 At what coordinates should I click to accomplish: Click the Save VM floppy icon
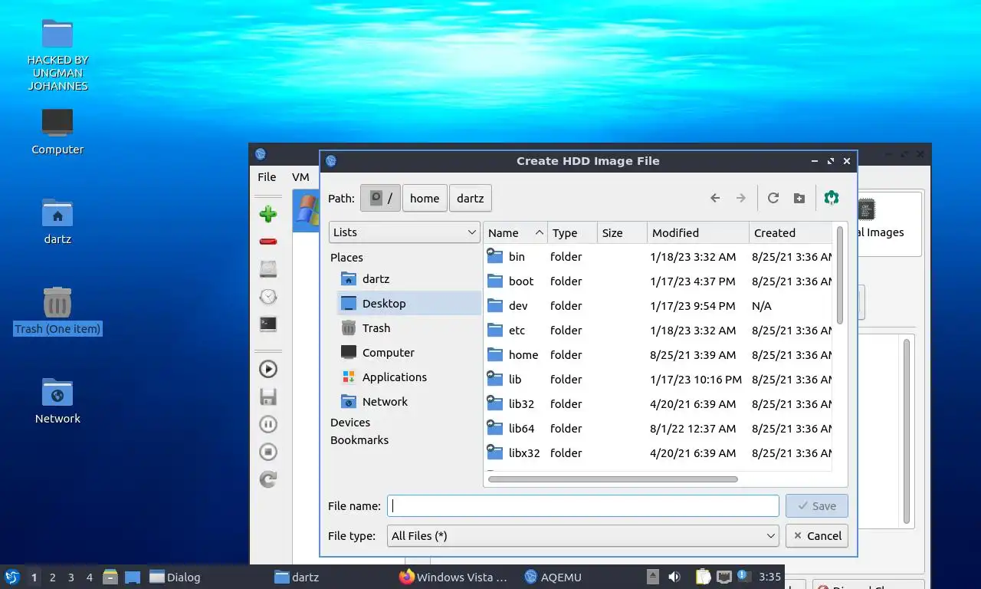(268, 397)
